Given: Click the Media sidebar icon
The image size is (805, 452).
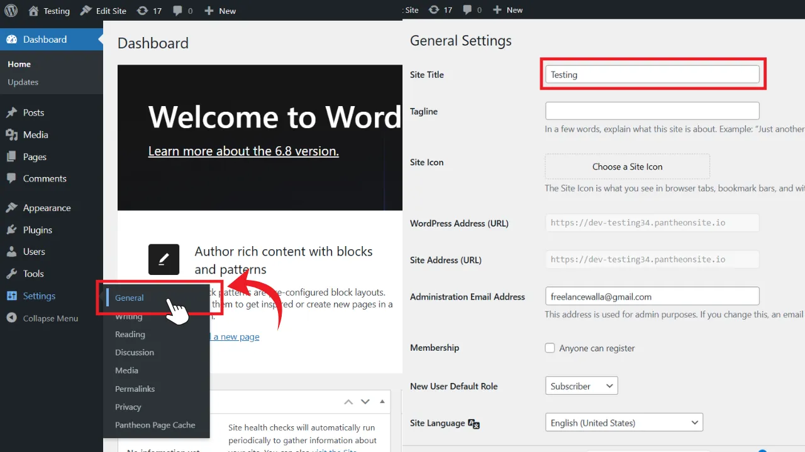Looking at the screenshot, I should pyautogui.click(x=11, y=134).
